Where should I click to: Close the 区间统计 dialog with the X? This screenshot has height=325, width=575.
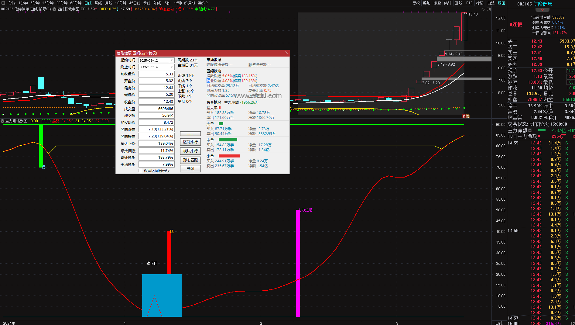tap(287, 53)
